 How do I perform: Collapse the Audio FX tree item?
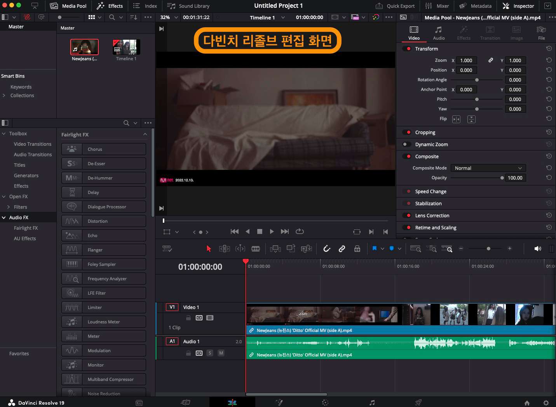[4, 217]
